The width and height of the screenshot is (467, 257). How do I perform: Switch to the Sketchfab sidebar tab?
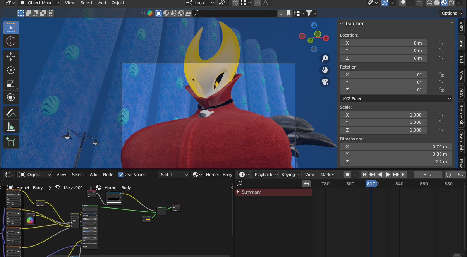(x=461, y=142)
